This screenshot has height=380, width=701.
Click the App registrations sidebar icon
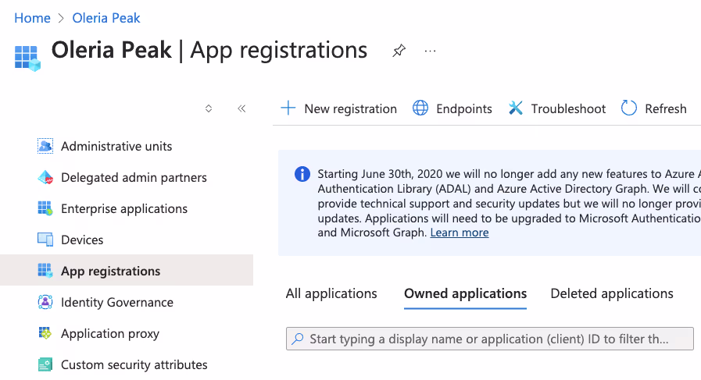(x=45, y=271)
